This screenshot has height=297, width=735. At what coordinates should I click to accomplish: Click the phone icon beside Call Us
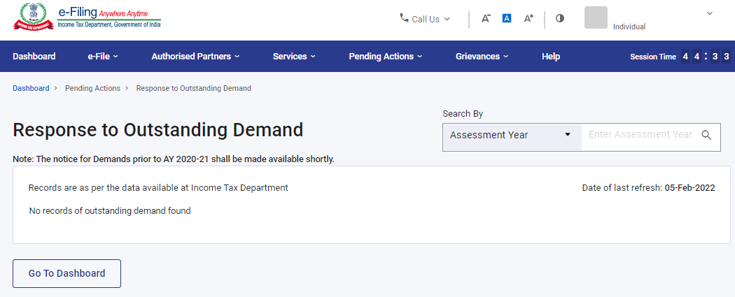tap(404, 17)
